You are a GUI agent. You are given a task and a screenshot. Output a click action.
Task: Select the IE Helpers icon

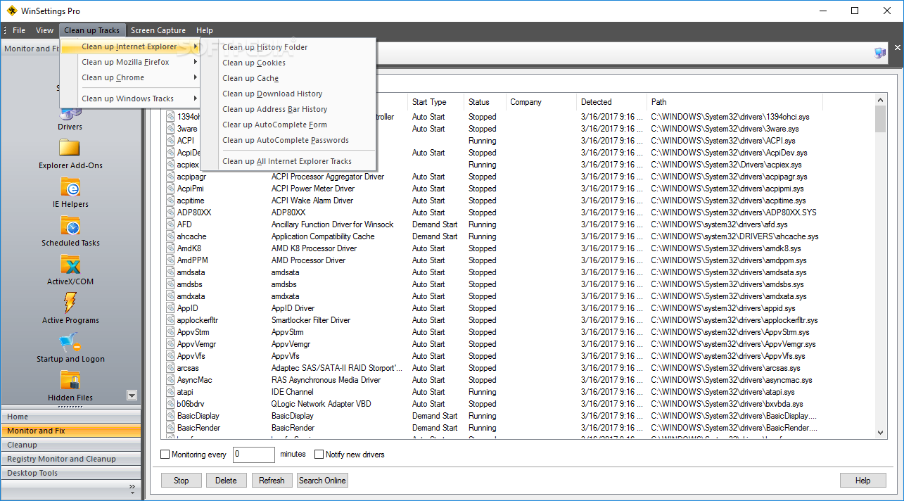pyautogui.click(x=70, y=186)
